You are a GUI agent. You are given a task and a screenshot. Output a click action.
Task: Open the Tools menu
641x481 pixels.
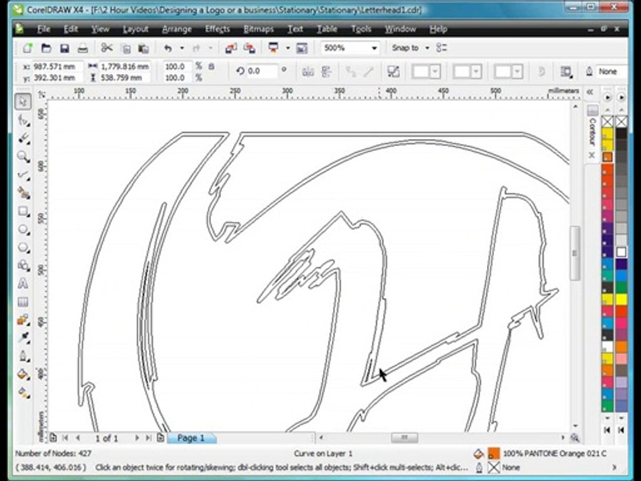click(361, 29)
